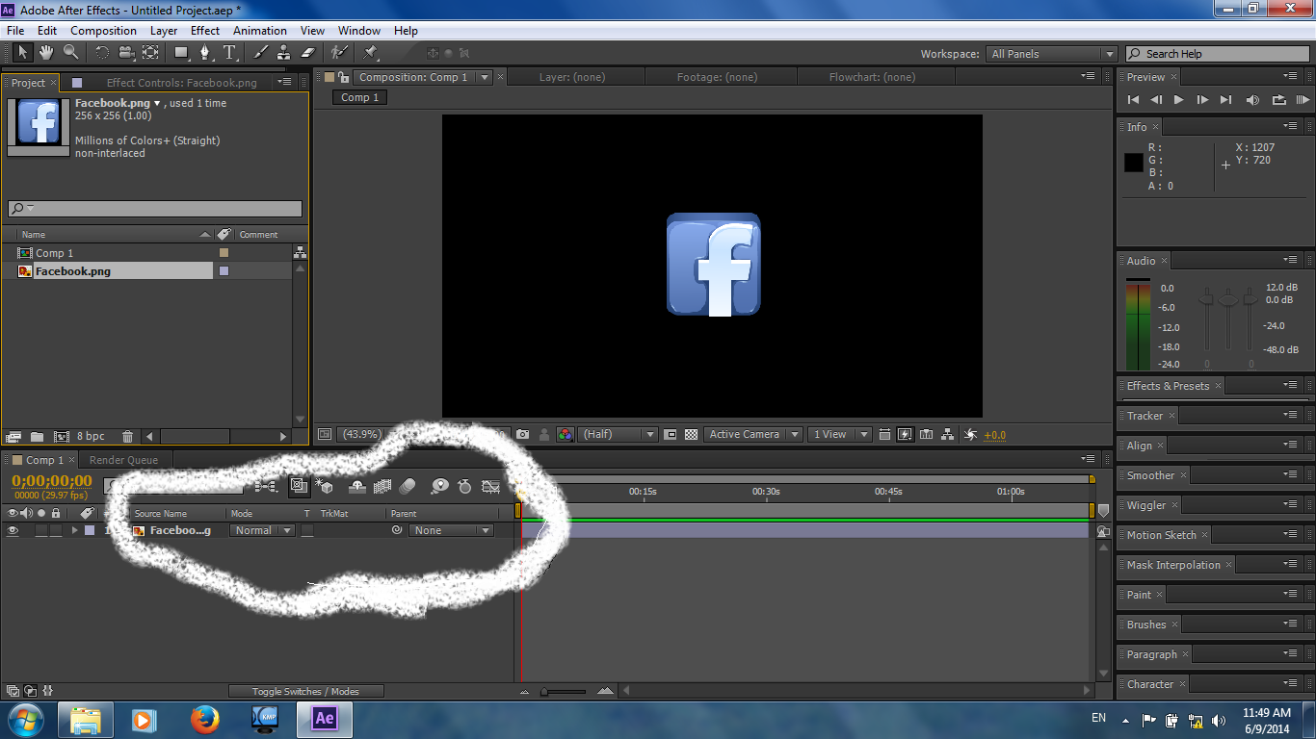Open the Show Channel color button
This screenshot has height=739, width=1316.
(x=566, y=435)
